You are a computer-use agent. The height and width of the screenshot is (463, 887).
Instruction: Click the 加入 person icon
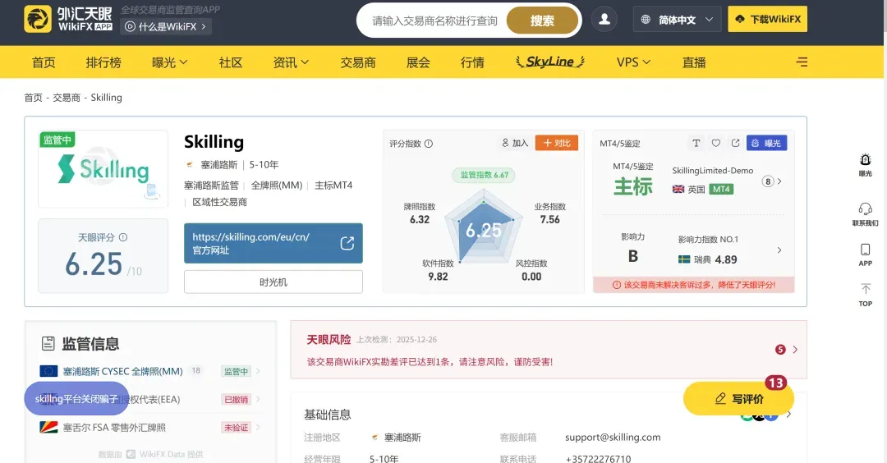click(505, 143)
